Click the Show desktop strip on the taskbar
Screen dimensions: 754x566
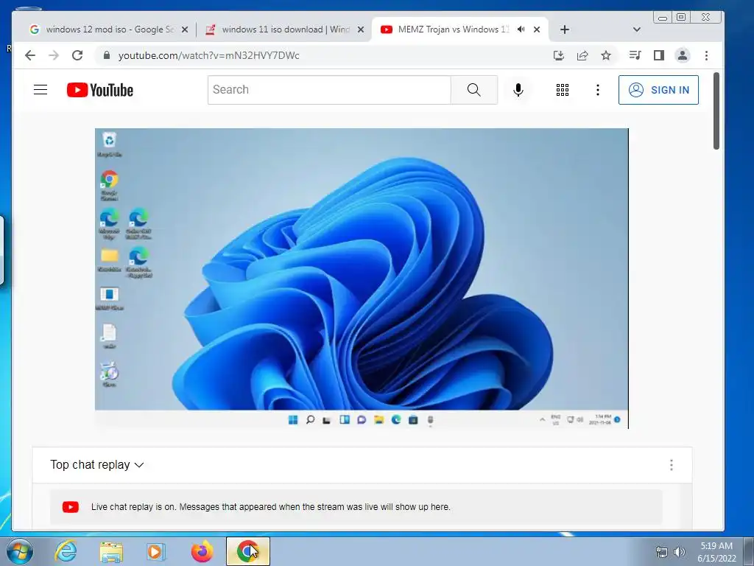(x=749, y=551)
